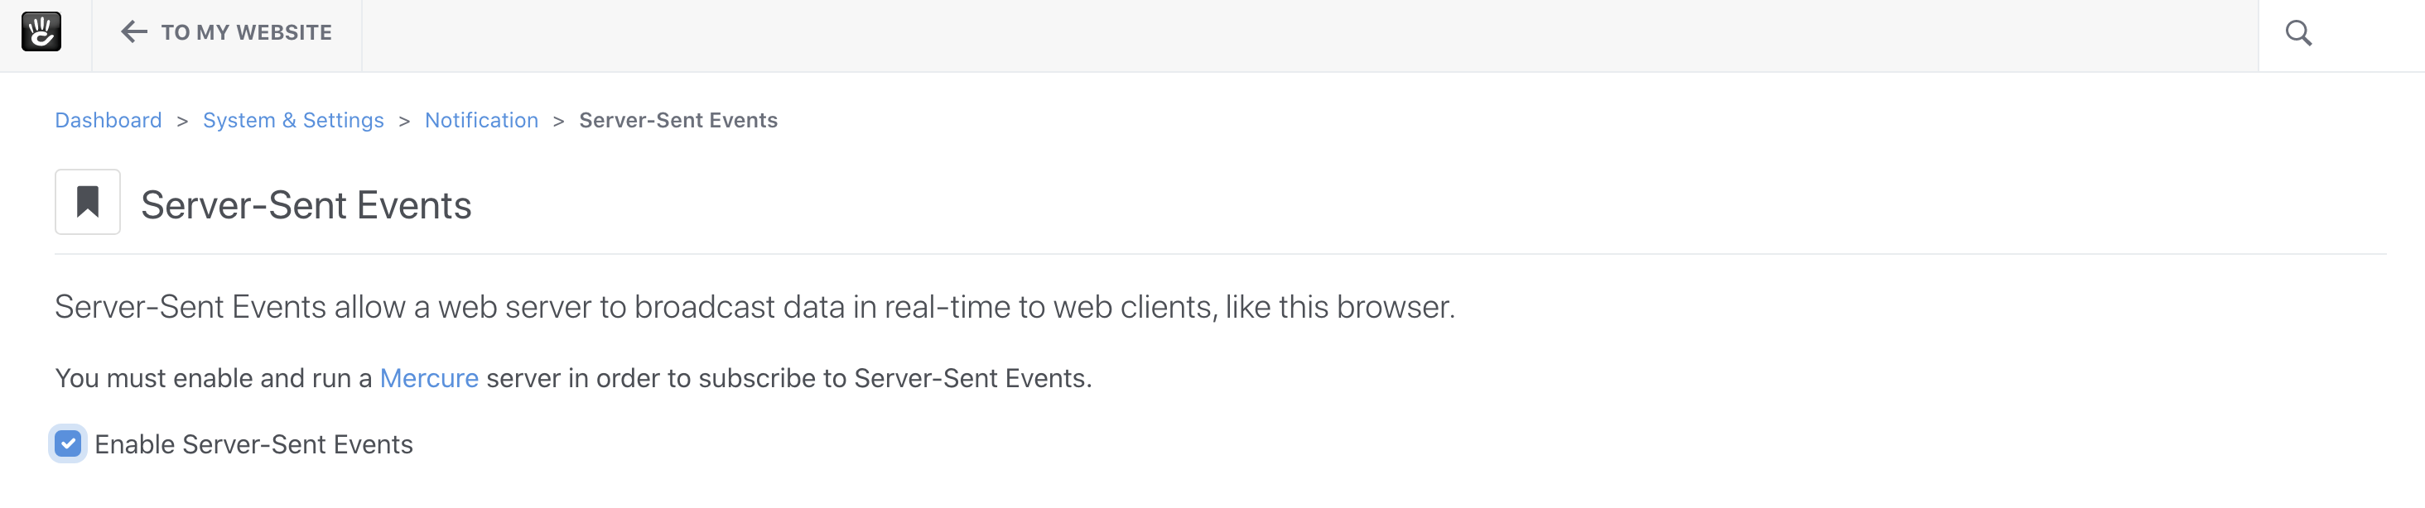Click the large Server-Sent Events page heading
The image size is (2425, 508).
[306, 205]
